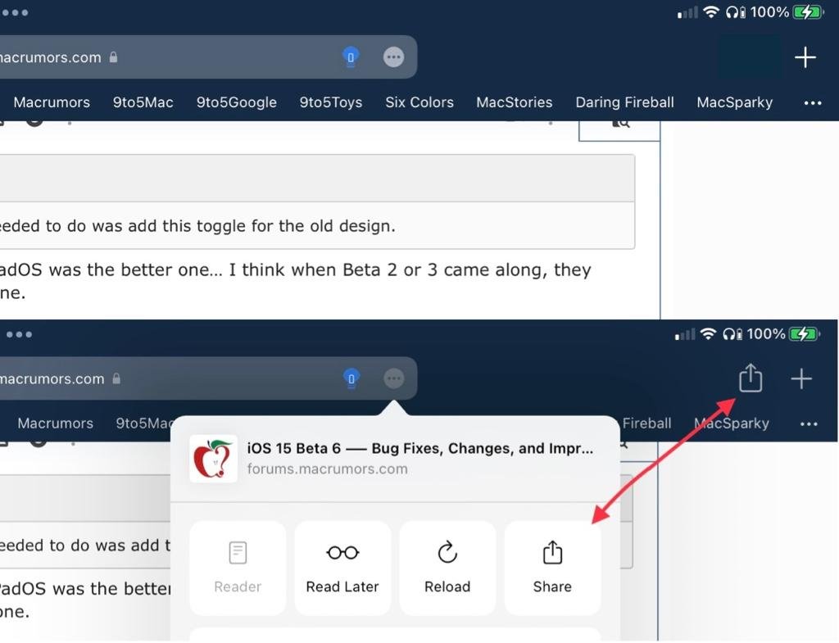This screenshot has width=839, height=643.
Task: Open Daring Fireball favorite in top bar
Action: 624,102
